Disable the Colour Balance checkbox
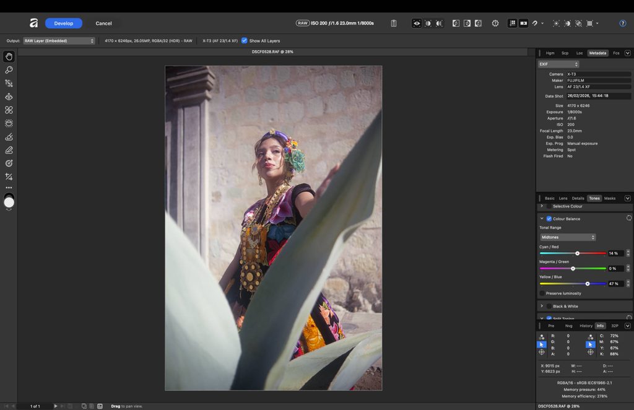634x410 pixels. pyautogui.click(x=549, y=219)
